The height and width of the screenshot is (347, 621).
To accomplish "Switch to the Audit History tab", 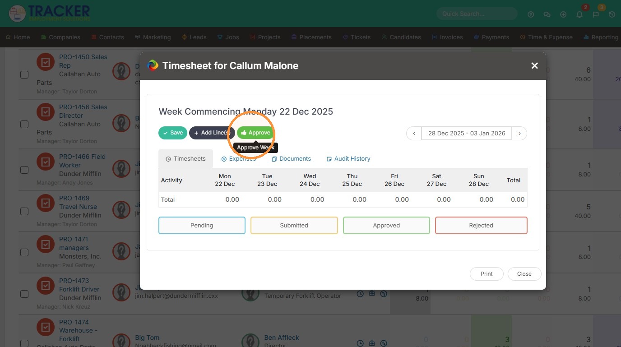I will tap(348, 159).
